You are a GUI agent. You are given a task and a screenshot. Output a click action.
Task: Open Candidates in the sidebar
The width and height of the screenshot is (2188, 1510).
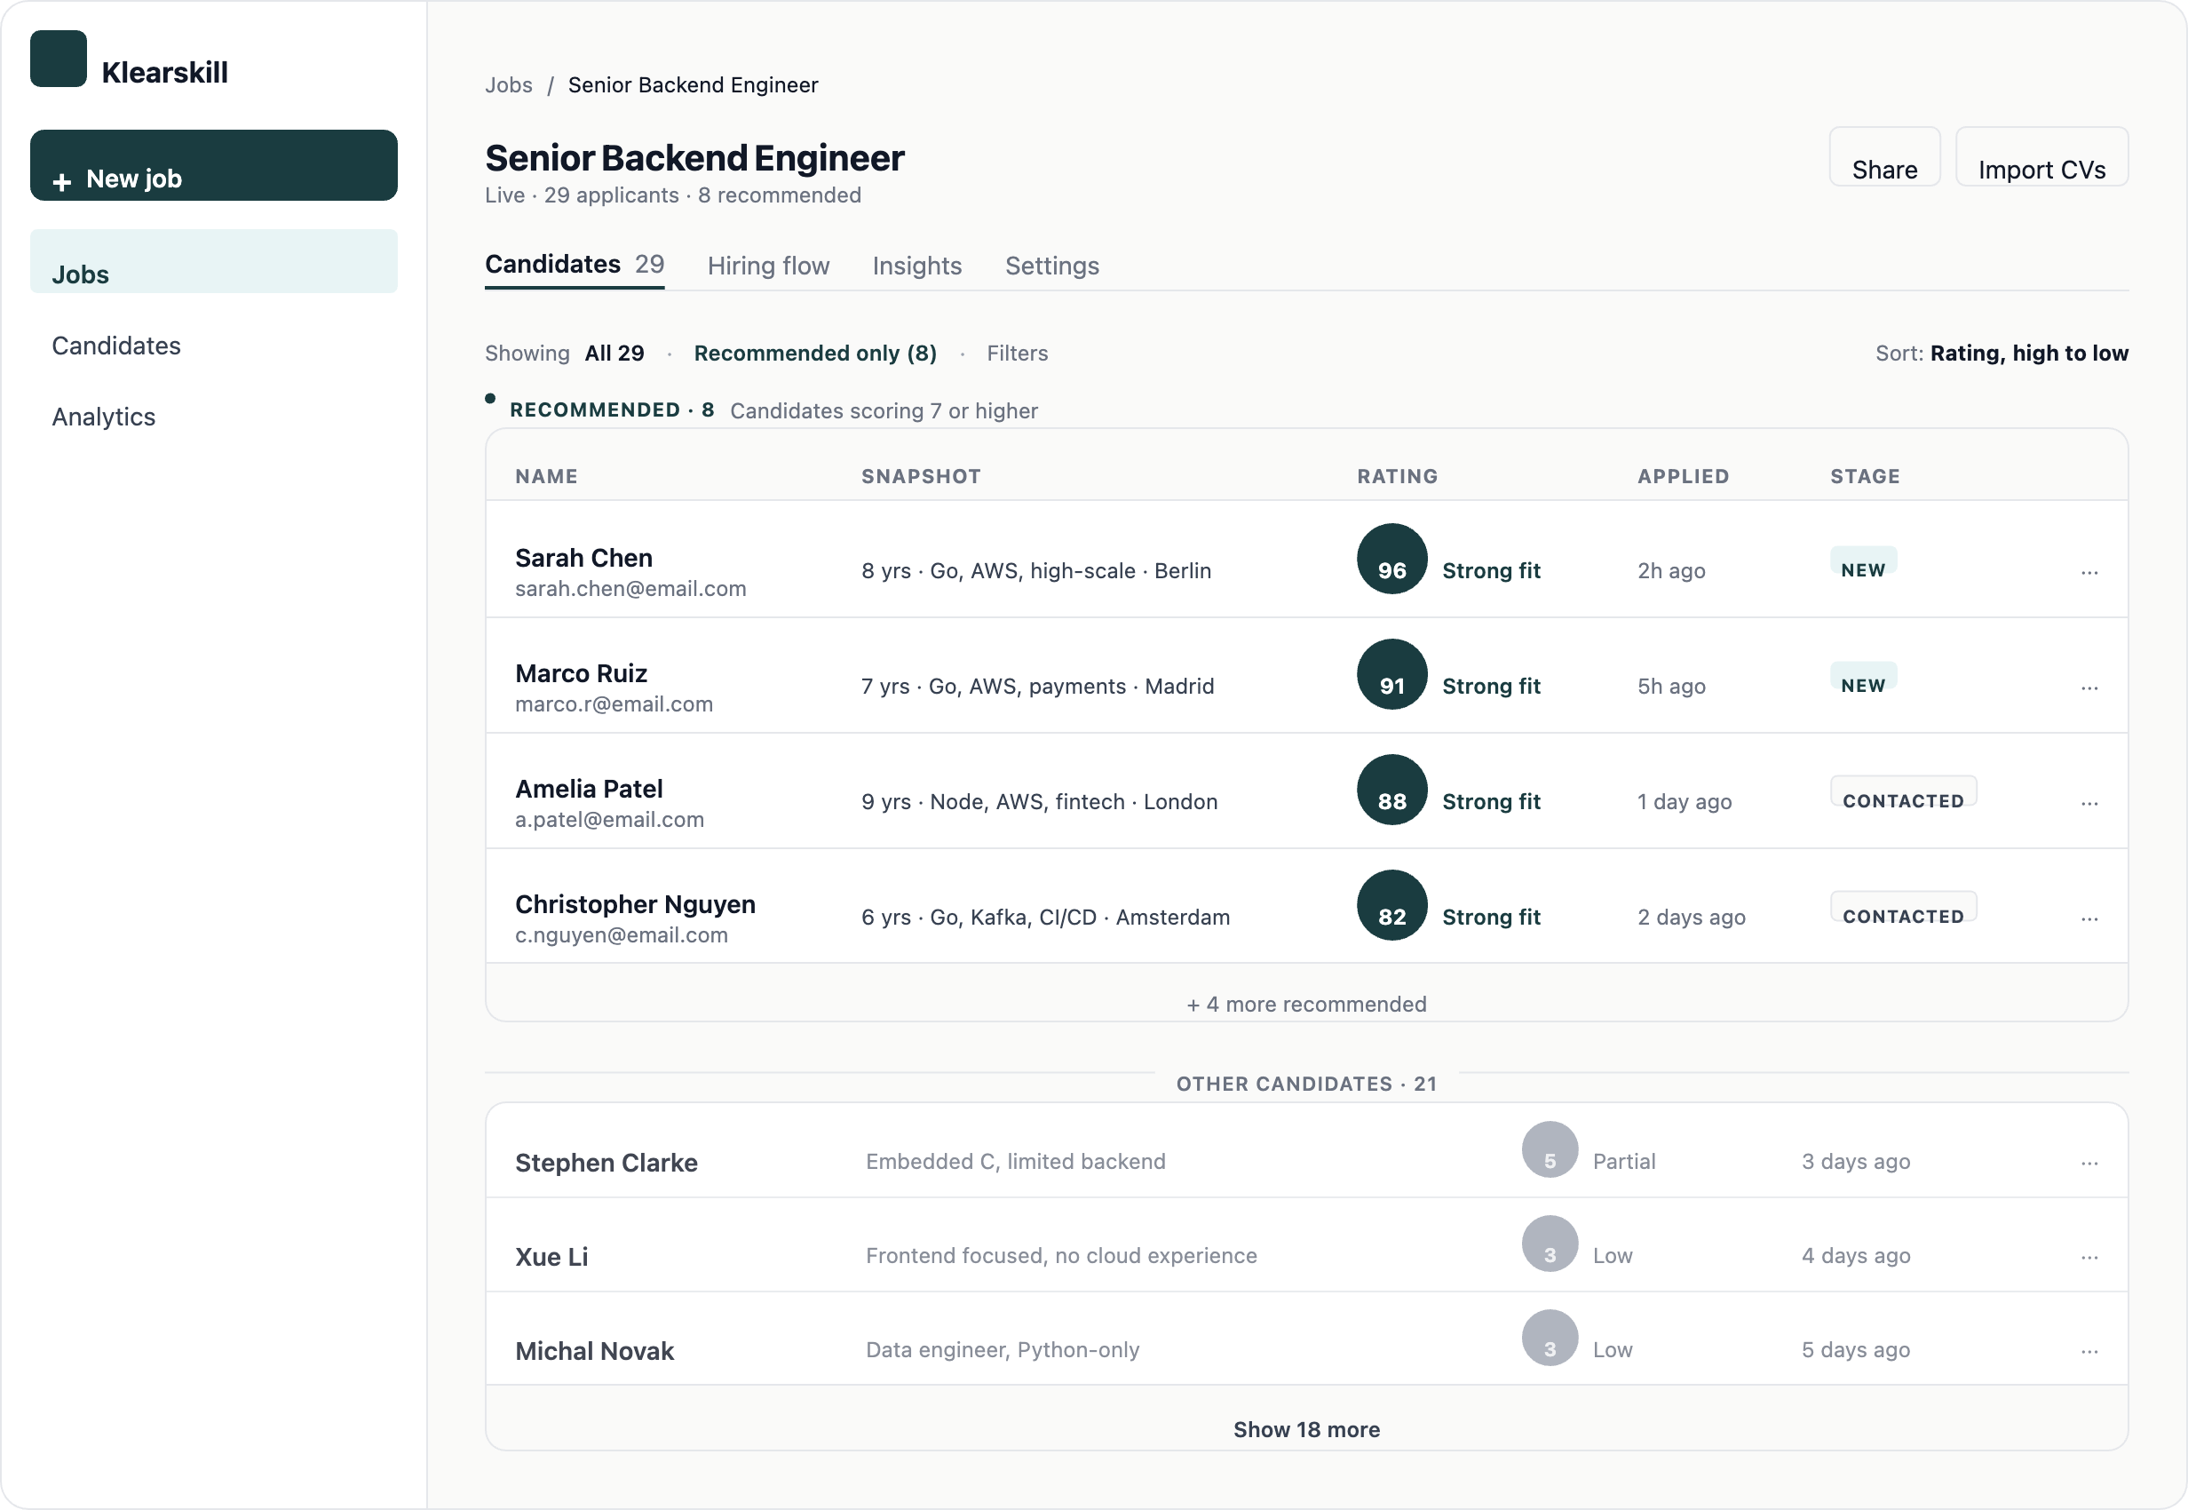[x=116, y=346]
